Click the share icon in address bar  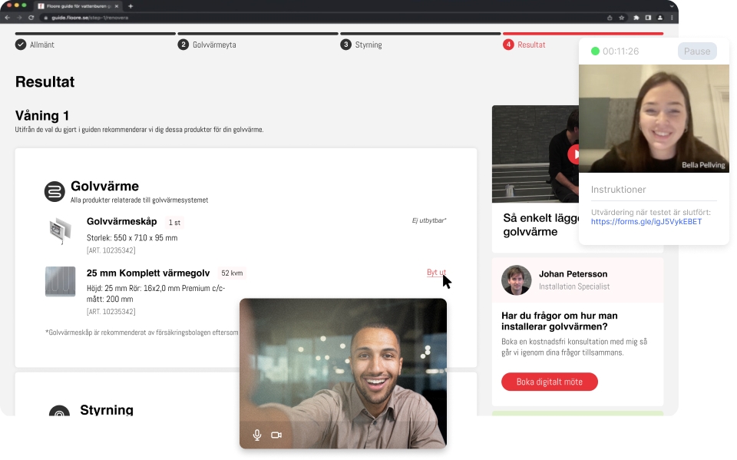coord(610,18)
